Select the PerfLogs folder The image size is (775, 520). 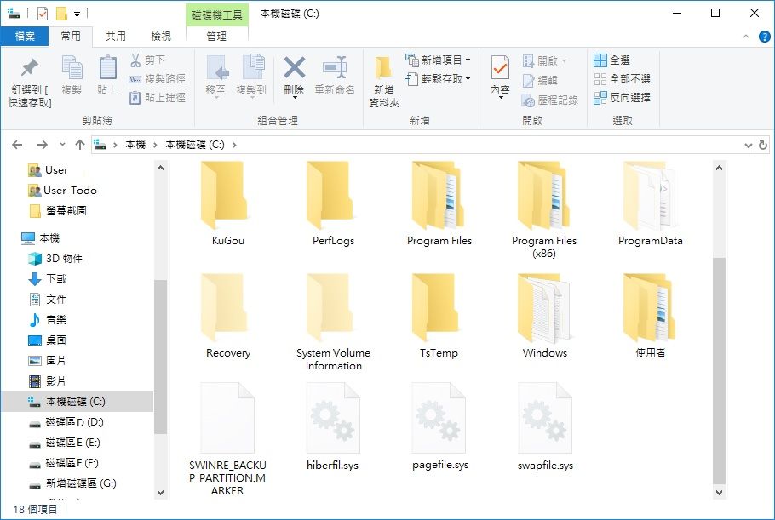click(x=333, y=203)
